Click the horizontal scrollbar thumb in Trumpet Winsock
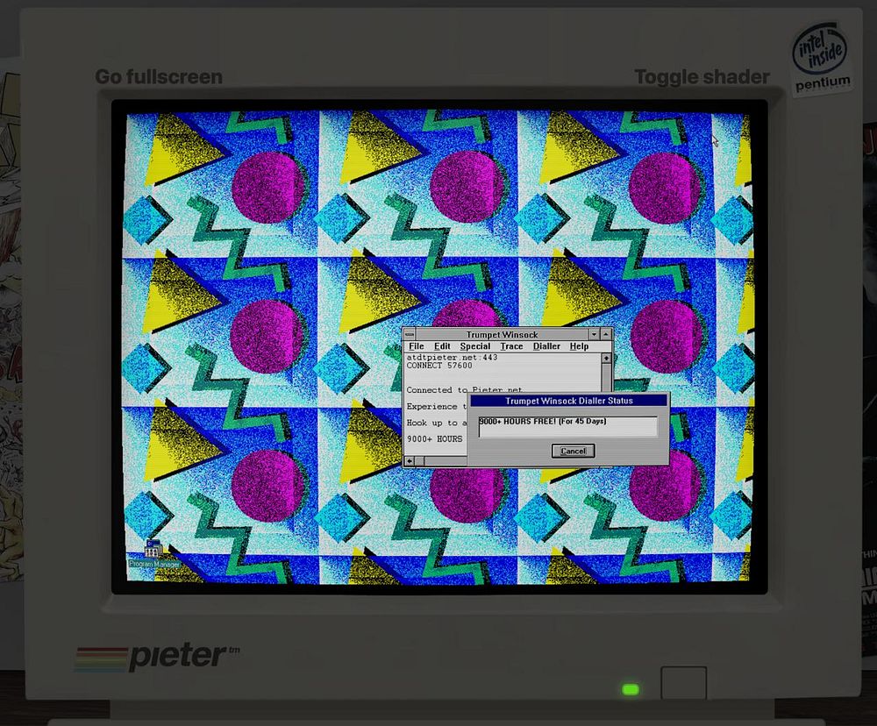Image resolution: width=877 pixels, height=726 pixels. point(419,461)
